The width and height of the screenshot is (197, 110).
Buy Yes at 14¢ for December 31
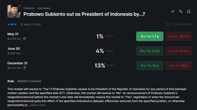(150, 65)
